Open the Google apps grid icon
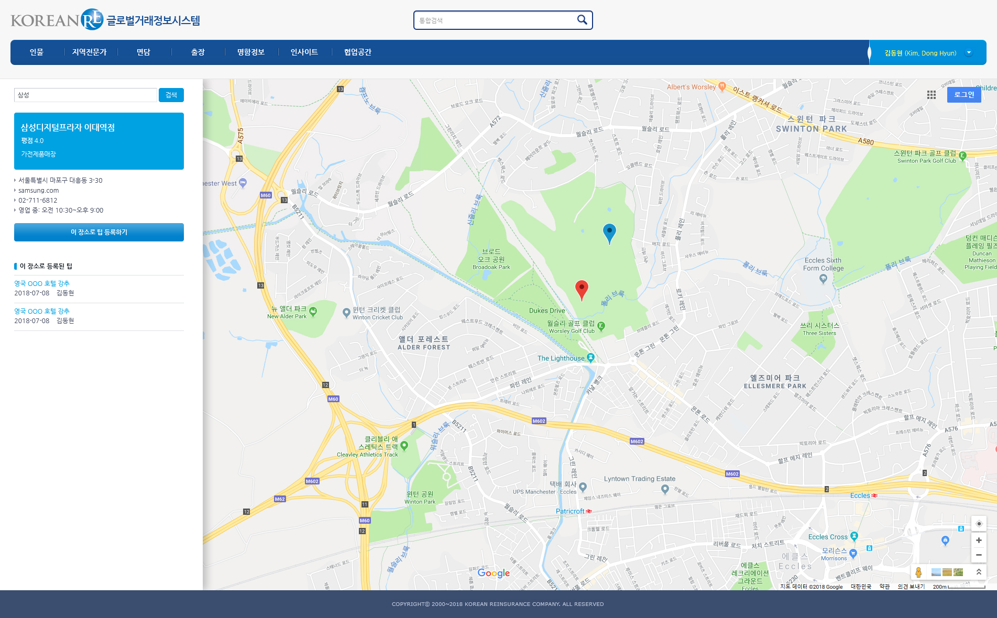The height and width of the screenshot is (618, 997). (x=931, y=95)
